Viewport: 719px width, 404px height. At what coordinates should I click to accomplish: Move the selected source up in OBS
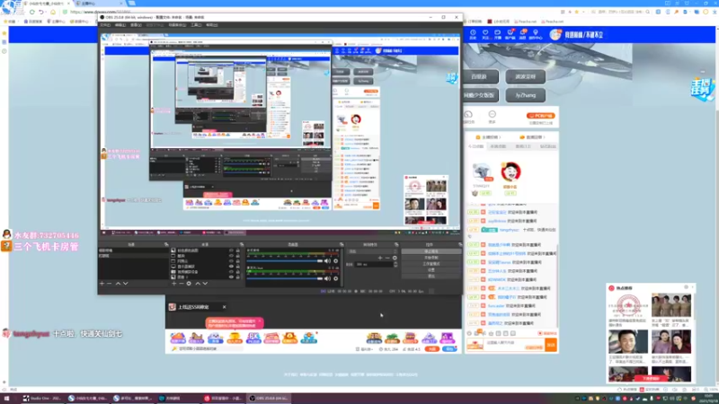(198, 284)
